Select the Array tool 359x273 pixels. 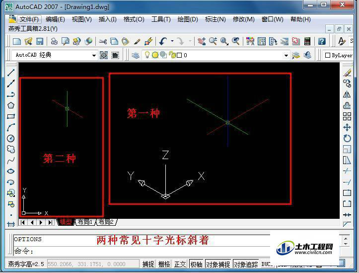(347, 116)
